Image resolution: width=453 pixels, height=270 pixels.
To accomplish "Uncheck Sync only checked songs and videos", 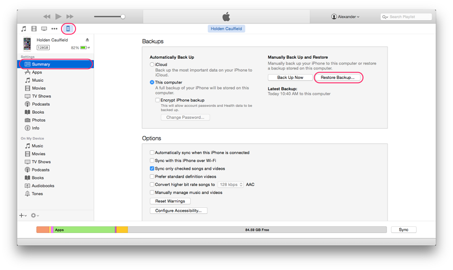I will point(152,169).
